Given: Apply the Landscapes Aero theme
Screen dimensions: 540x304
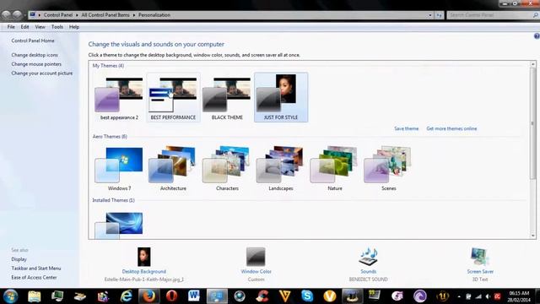Looking at the screenshot, I should 281,169.
